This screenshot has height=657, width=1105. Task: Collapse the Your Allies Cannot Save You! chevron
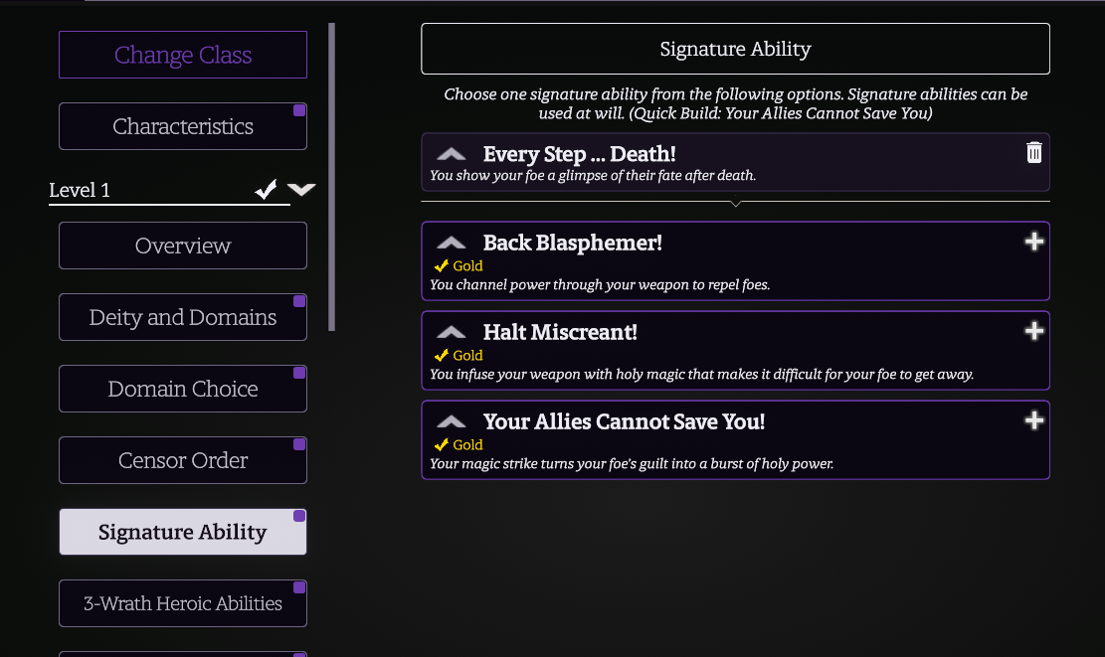(451, 421)
